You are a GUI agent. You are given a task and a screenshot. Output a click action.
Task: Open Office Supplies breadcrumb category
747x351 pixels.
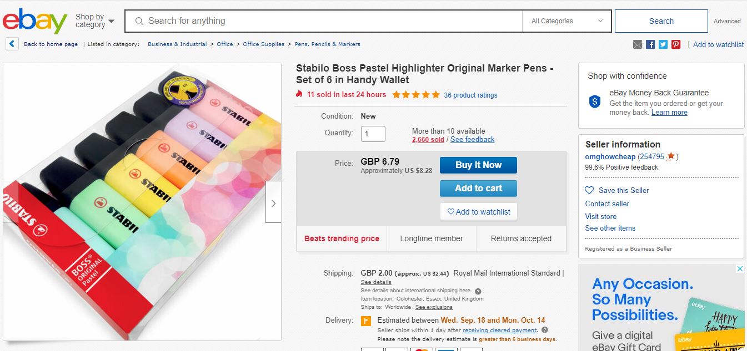click(263, 44)
